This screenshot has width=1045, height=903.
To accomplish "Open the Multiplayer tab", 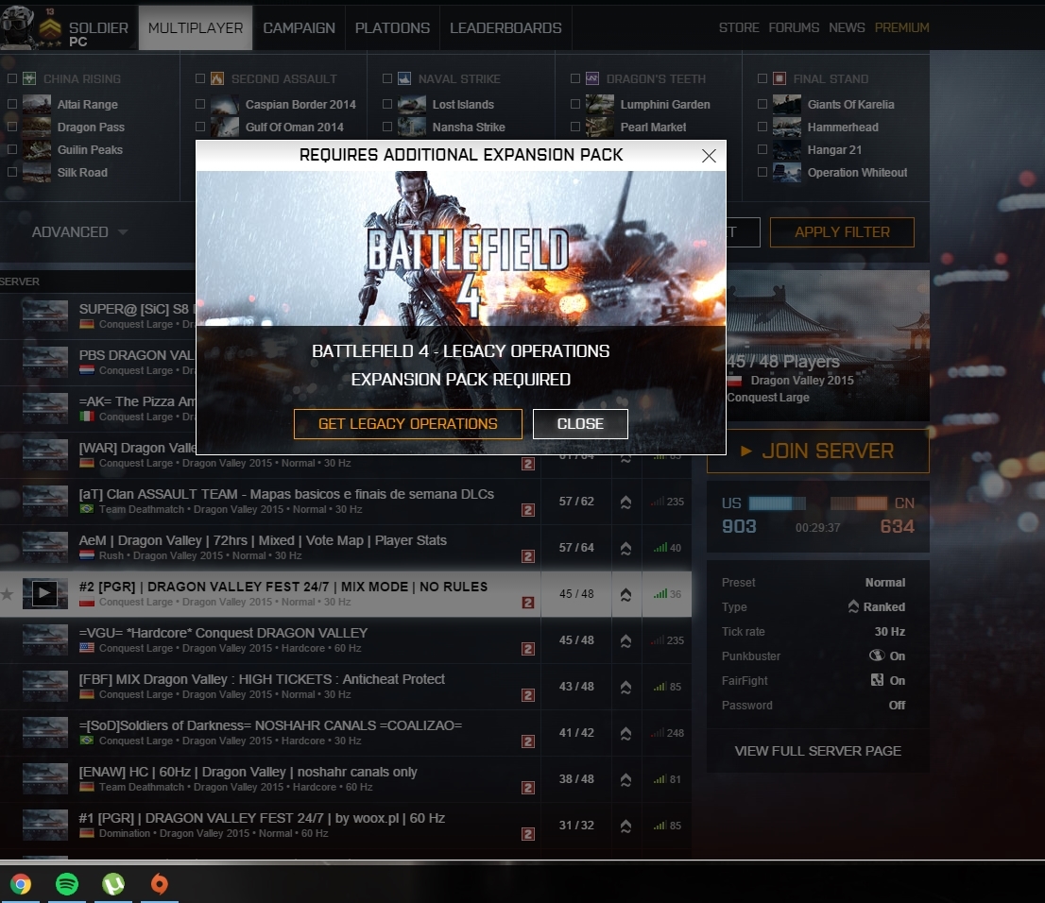I will pyautogui.click(x=196, y=28).
